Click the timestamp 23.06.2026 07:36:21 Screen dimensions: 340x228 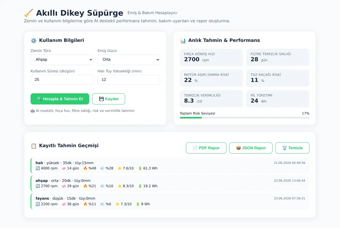coord(289,199)
